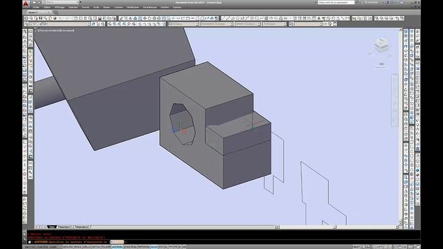
Task: Open the Insertion menu
Action: coord(73,8)
